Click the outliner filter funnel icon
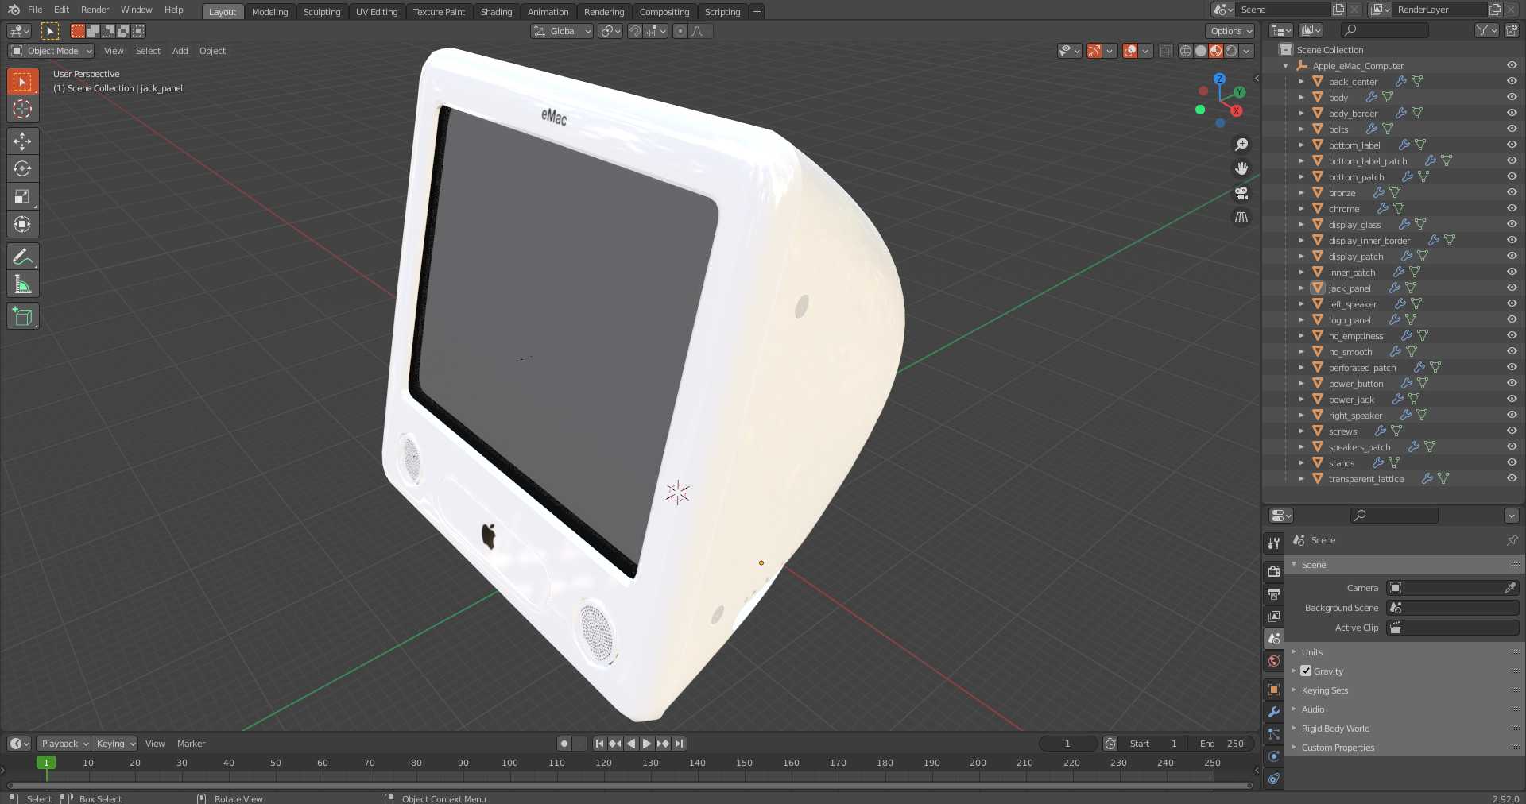Viewport: 1526px width, 804px height. tap(1481, 30)
